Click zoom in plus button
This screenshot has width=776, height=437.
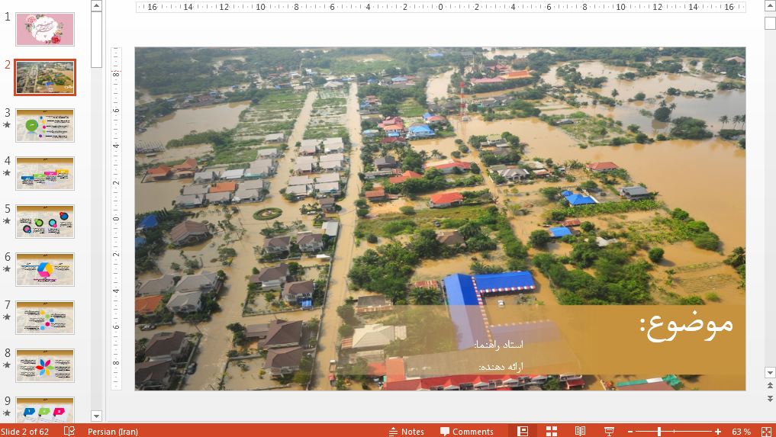pyautogui.click(x=718, y=431)
